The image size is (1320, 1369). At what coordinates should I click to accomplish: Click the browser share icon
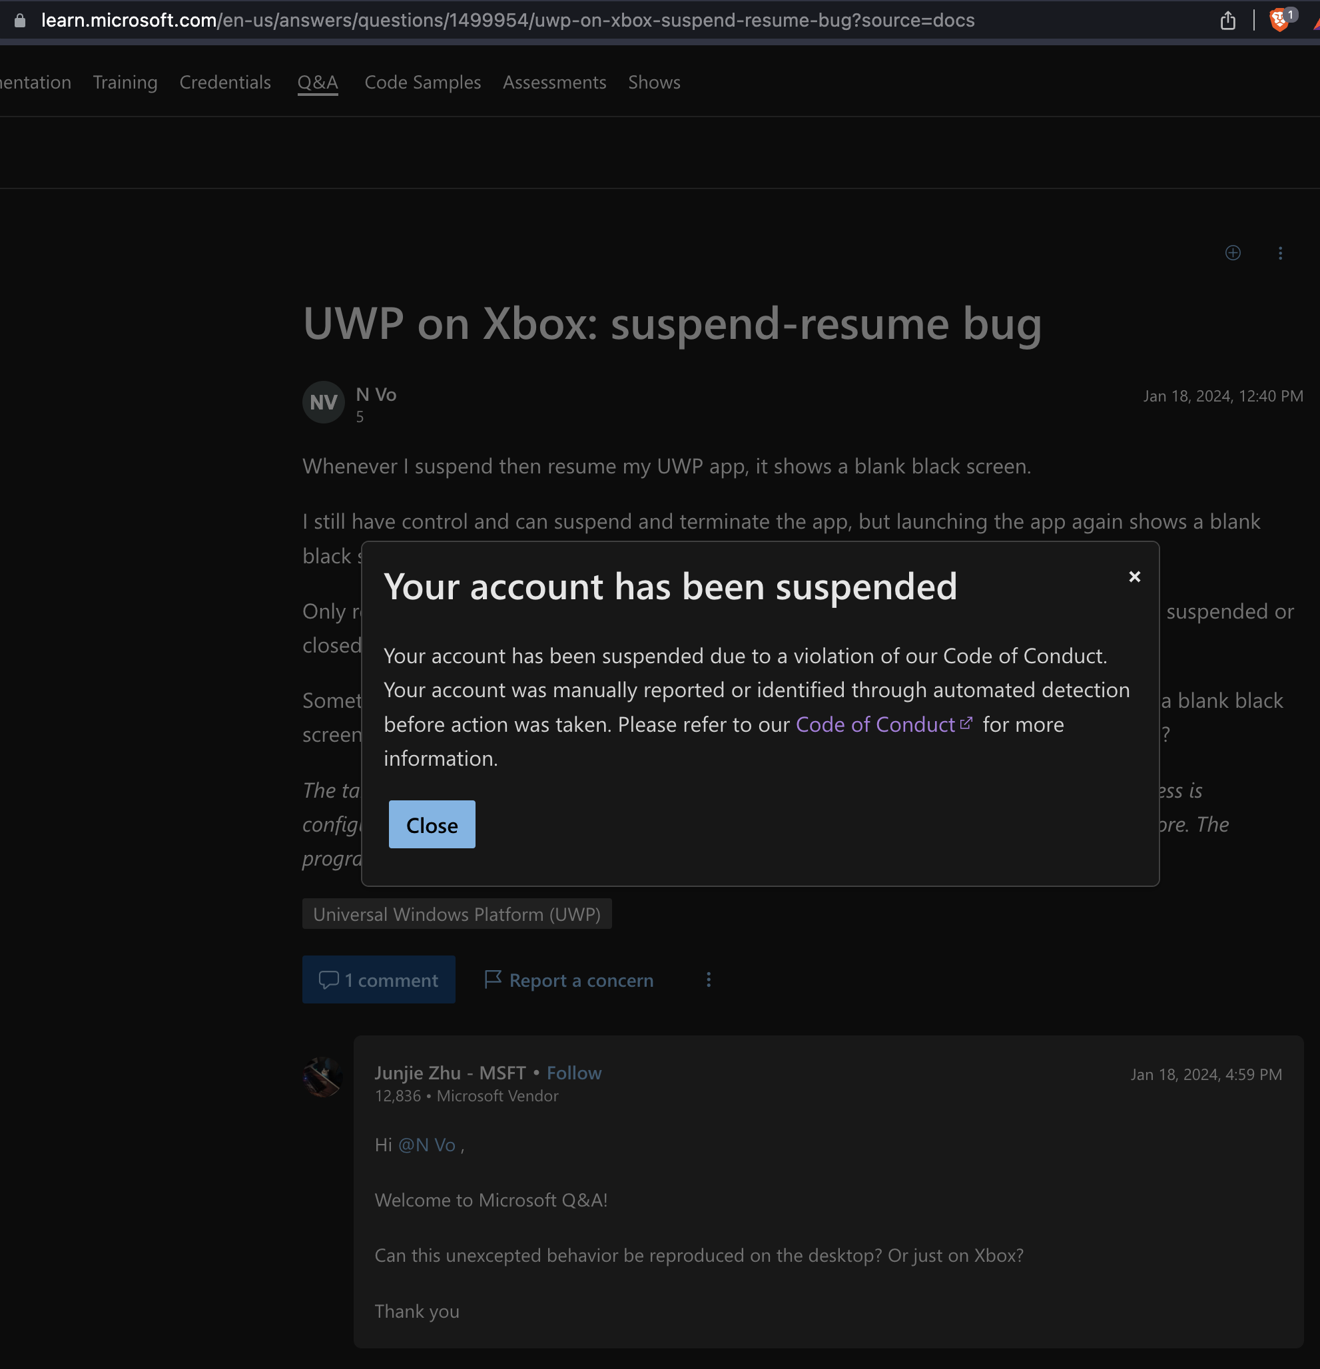pyautogui.click(x=1228, y=21)
